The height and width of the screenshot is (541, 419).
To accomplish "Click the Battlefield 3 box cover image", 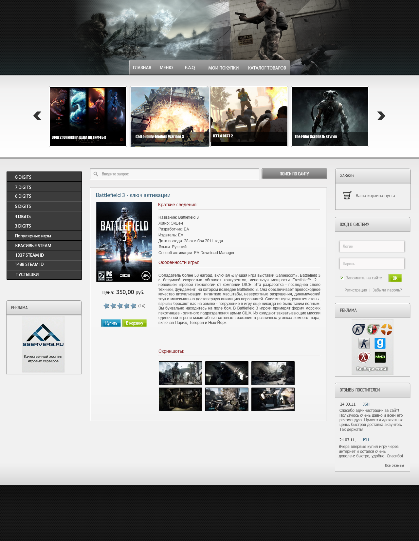I will [124, 242].
